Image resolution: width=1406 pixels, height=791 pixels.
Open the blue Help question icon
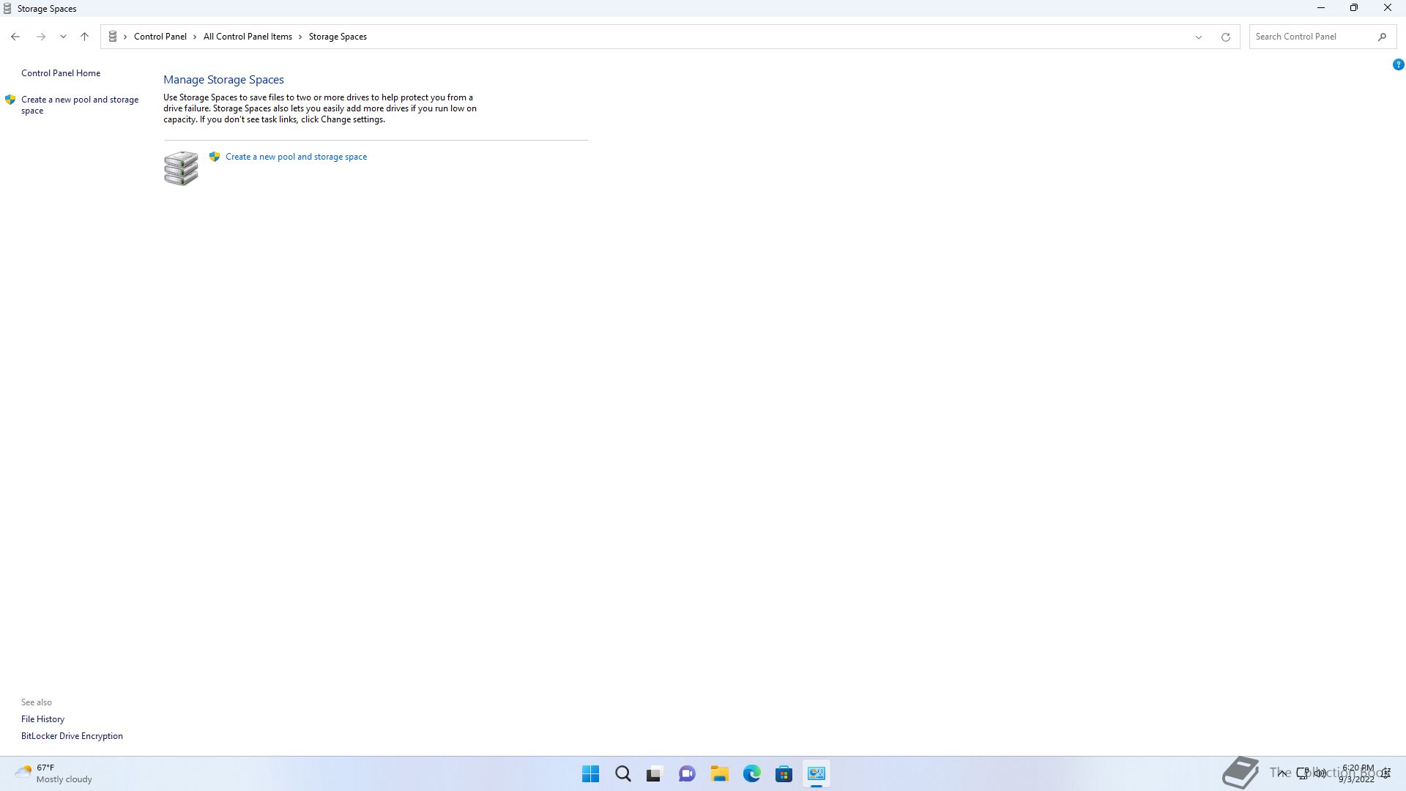point(1398,64)
